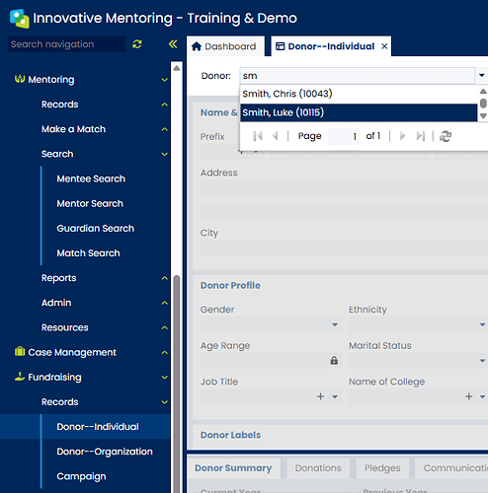Click the Case Management menu label
Viewport: 488px width, 493px height.
(72, 352)
